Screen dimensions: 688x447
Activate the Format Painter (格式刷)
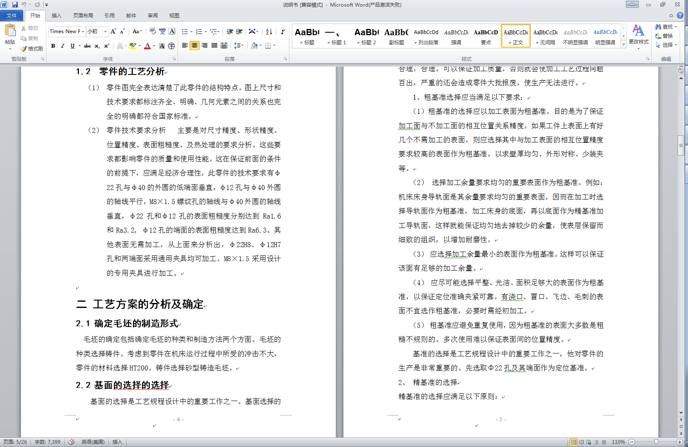coord(32,48)
